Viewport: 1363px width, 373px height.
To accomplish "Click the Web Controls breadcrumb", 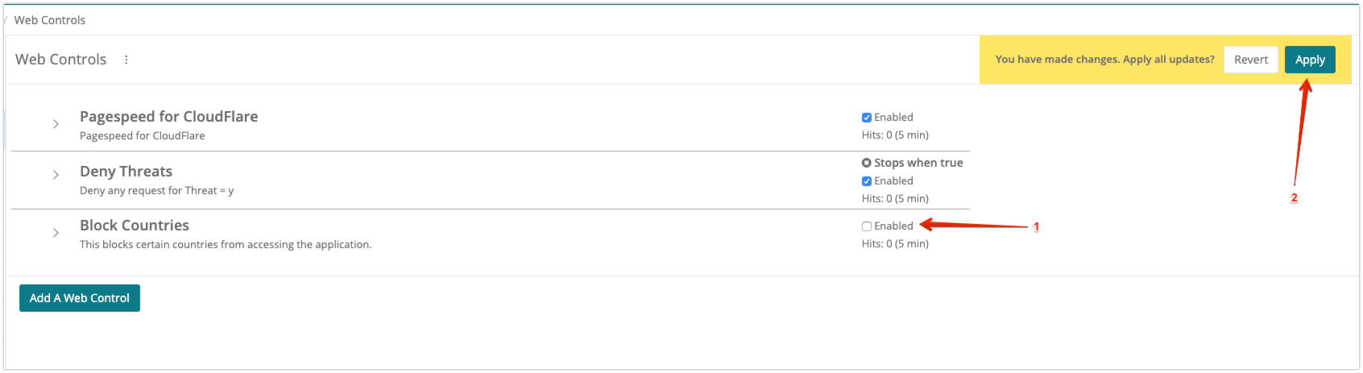I will pos(50,20).
